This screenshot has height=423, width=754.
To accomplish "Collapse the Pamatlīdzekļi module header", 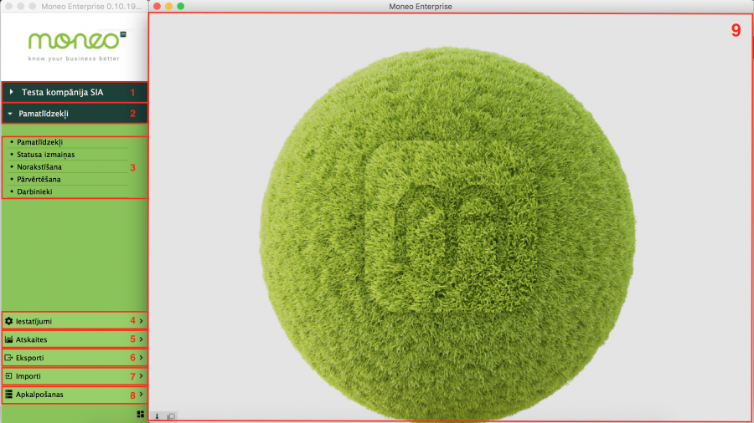I will pos(9,113).
